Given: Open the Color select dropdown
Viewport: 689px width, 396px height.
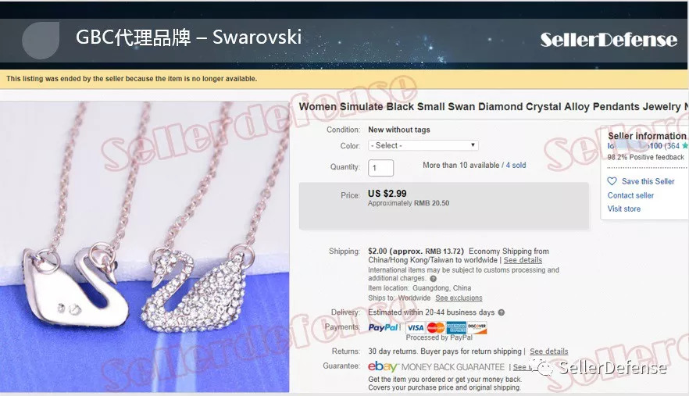Looking at the screenshot, I should coord(423,145).
